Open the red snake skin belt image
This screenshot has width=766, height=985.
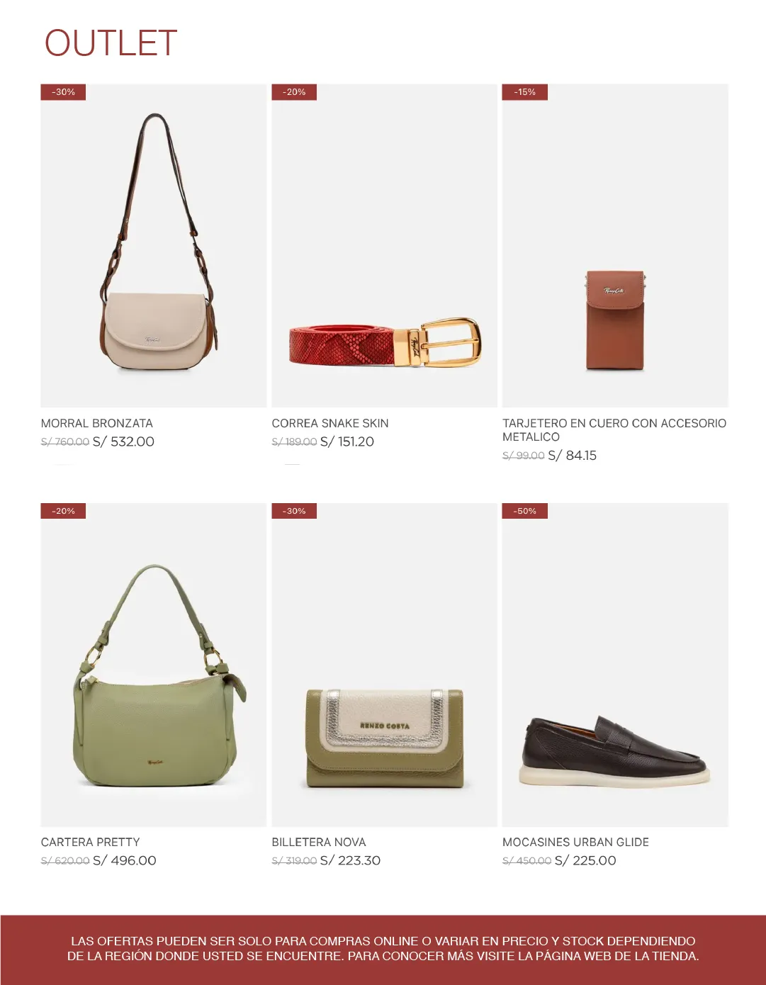(385, 245)
